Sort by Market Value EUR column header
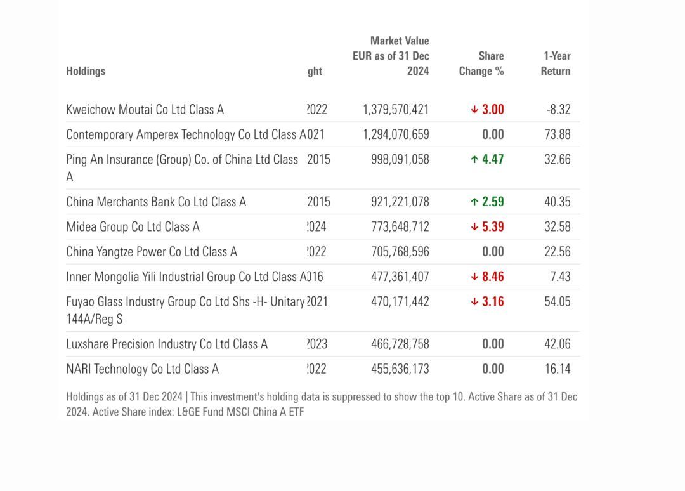This screenshot has height=491, width=685. (391, 56)
